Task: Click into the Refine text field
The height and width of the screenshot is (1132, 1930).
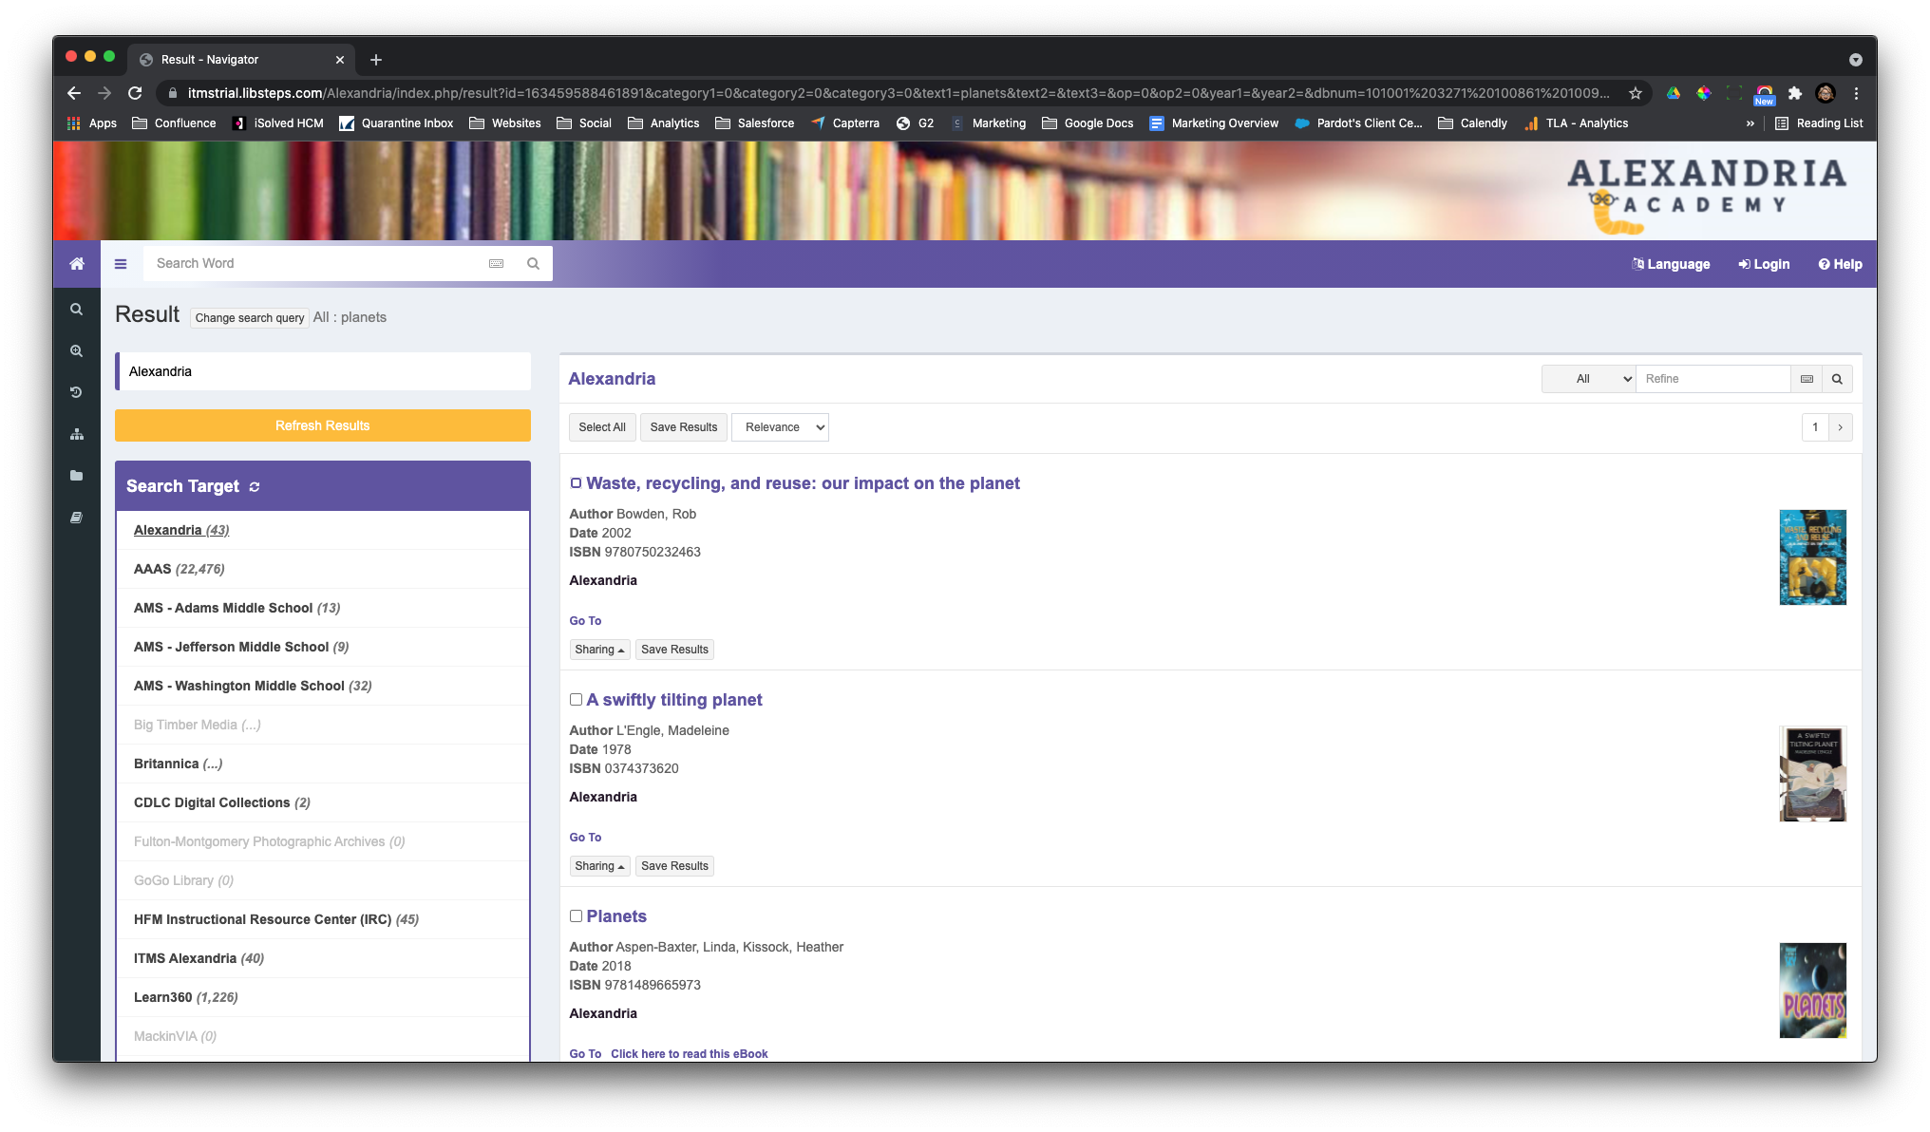Action: (1712, 379)
